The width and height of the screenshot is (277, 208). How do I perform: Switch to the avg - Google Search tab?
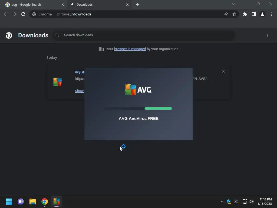pyautogui.click(x=34, y=5)
